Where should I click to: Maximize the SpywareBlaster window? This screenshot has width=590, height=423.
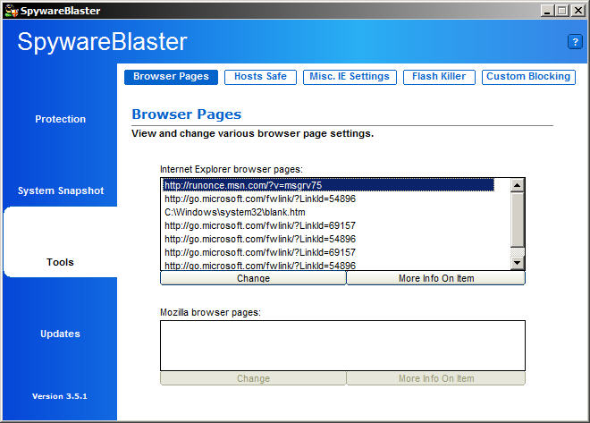click(561, 11)
